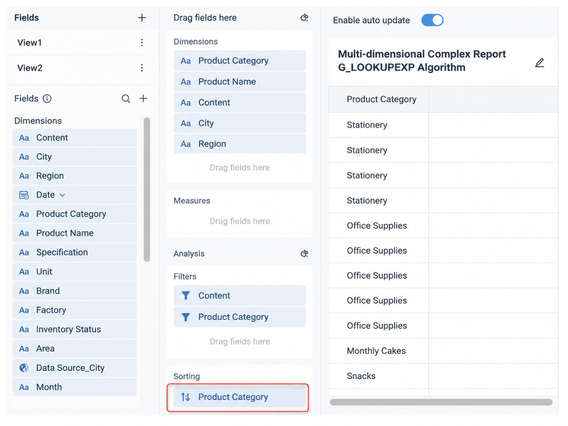Open the field search magnifier icon

(126, 98)
